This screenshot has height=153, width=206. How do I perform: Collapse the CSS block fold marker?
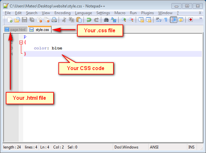click(21, 42)
